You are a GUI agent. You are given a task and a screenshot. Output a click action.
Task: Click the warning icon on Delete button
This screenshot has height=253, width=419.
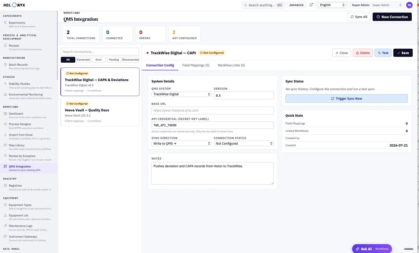357,53
